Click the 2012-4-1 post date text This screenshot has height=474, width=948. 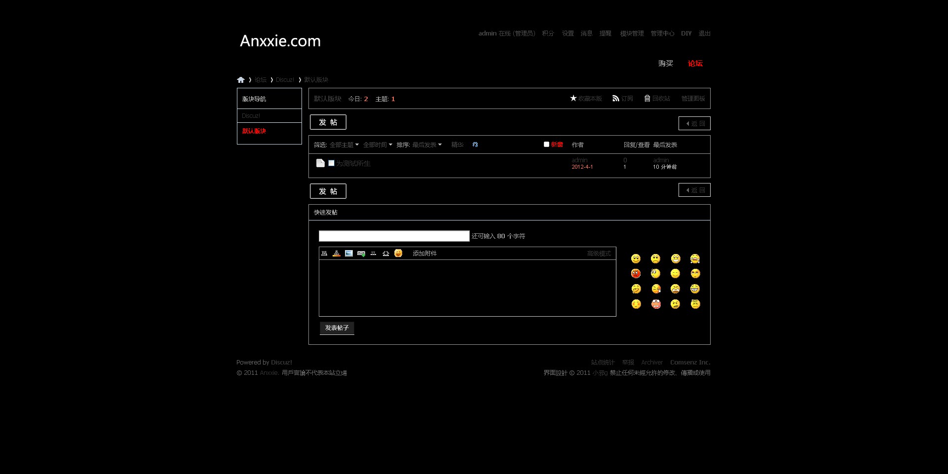click(x=582, y=167)
